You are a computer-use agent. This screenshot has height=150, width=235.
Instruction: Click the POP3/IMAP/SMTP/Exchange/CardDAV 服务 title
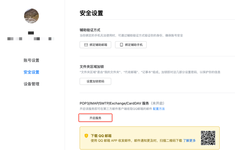[114, 103]
